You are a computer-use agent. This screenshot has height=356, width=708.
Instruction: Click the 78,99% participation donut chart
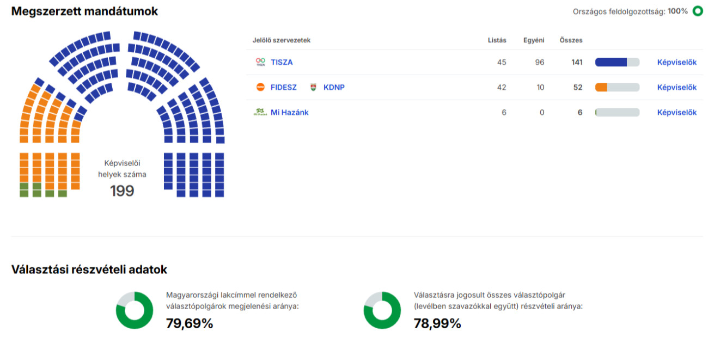(382, 310)
